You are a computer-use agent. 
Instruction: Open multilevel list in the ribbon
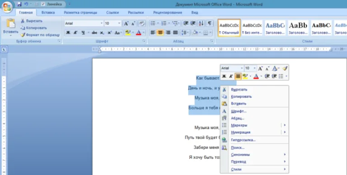(x=176, y=23)
